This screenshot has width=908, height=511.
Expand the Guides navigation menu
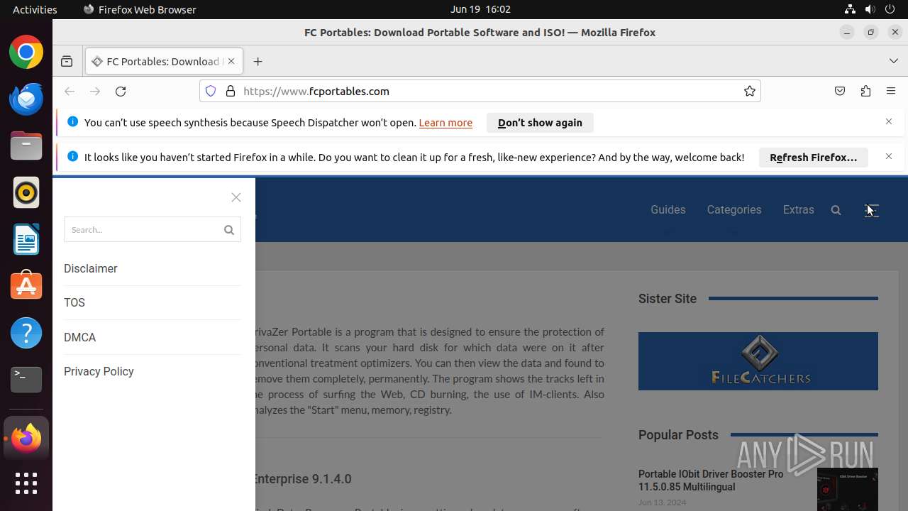pos(668,210)
